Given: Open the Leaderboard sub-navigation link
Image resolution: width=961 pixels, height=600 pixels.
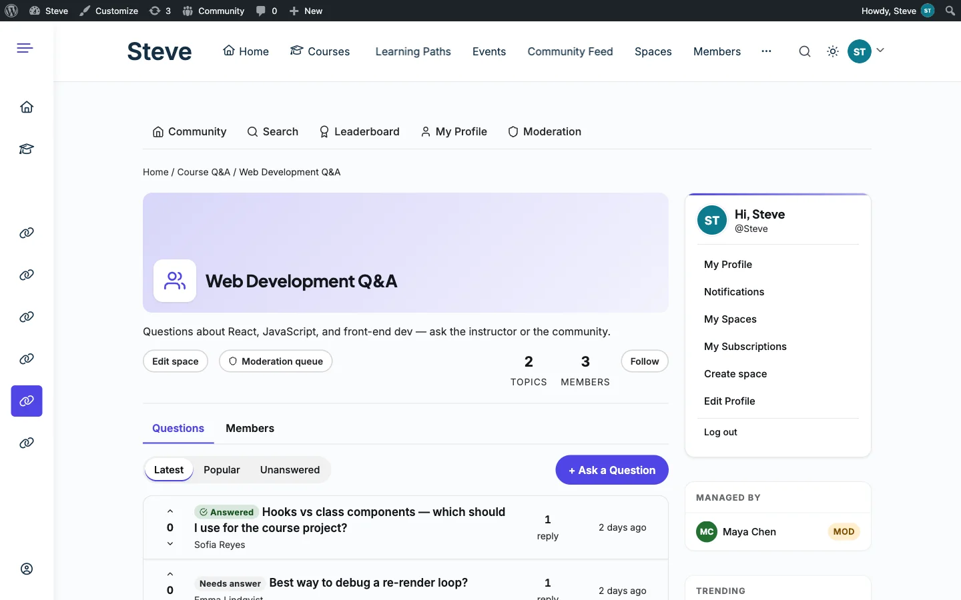Looking at the screenshot, I should pyautogui.click(x=359, y=131).
